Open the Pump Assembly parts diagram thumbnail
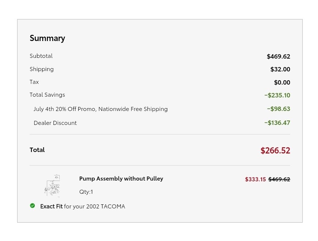The height and width of the screenshot is (241, 318). 53,186
